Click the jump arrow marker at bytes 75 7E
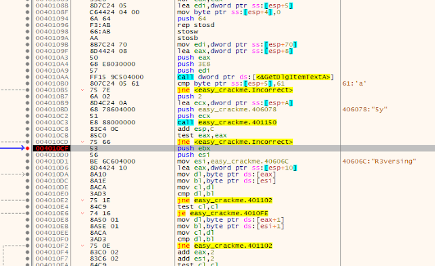This screenshot has width=435, height=266. pyautogui.click(x=82, y=90)
